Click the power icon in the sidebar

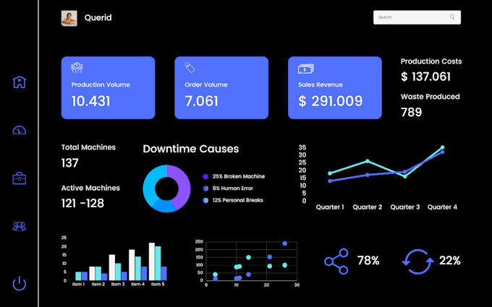[x=19, y=283]
